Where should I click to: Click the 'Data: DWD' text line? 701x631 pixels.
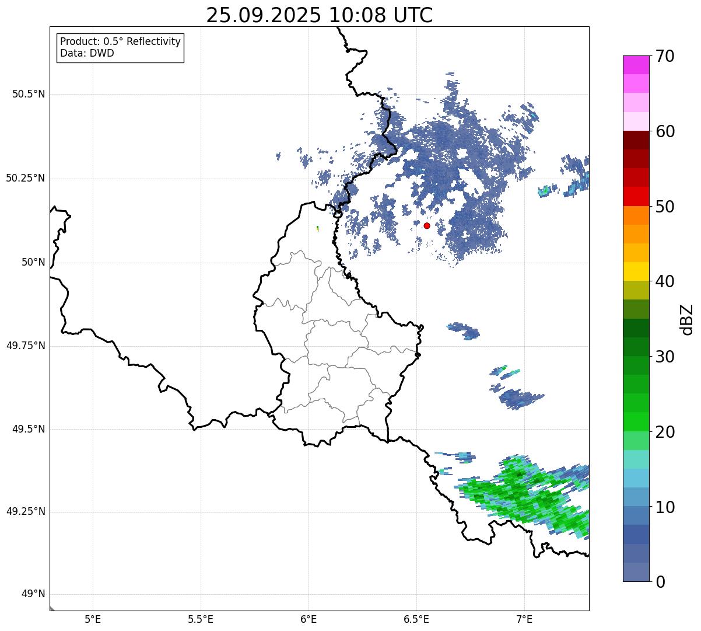point(87,54)
